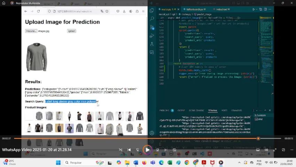Toggle shuffle in media player
The width and height of the screenshot is (296, 167).
(x=120, y=150)
